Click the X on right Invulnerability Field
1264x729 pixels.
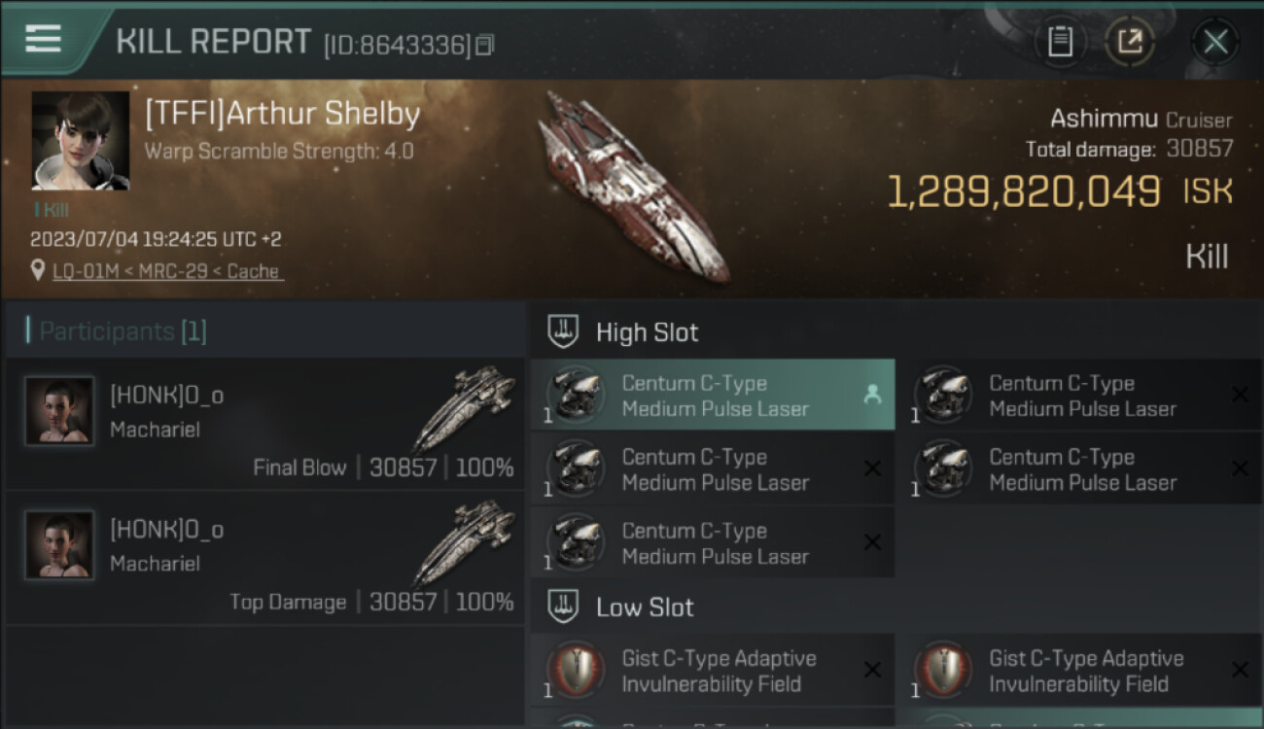[x=1240, y=670]
